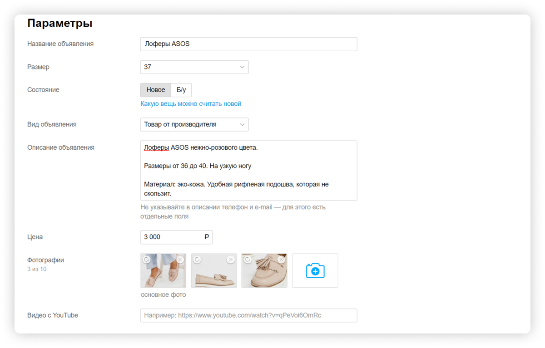Open the Вид объявления dropdown
Viewport: 545px width, 348px height.
pos(194,124)
